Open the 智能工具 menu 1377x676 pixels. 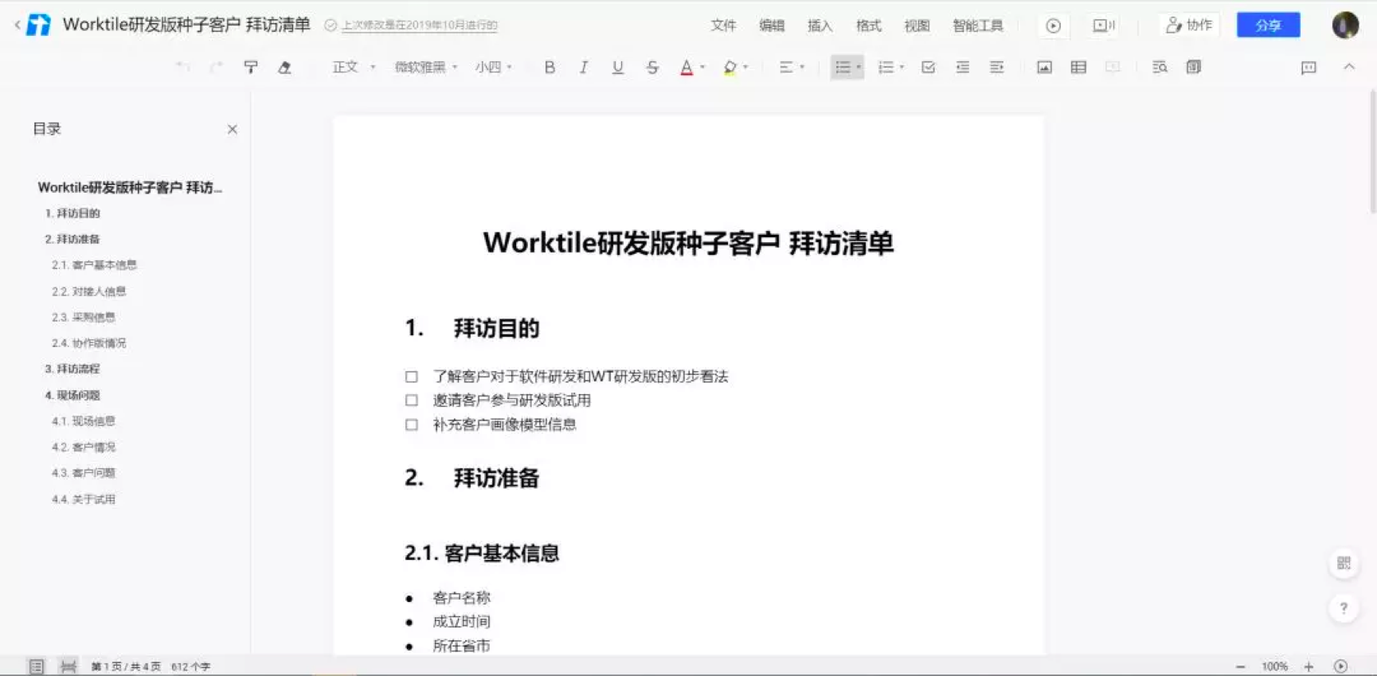[978, 25]
